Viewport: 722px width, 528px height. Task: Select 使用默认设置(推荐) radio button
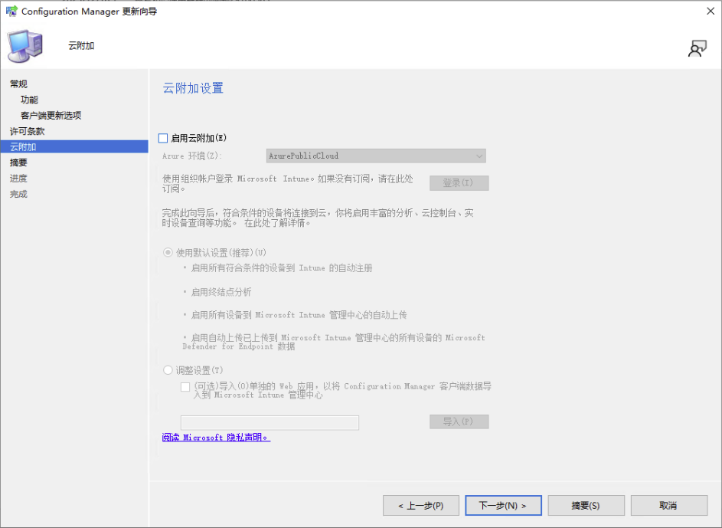click(168, 252)
